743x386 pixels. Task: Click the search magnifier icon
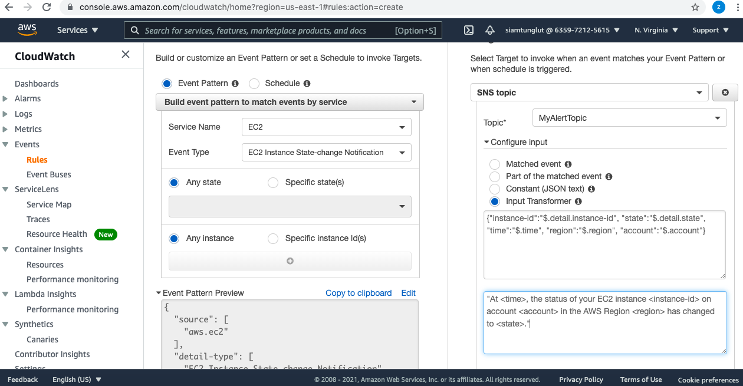pyautogui.click(x=135, y=30)
